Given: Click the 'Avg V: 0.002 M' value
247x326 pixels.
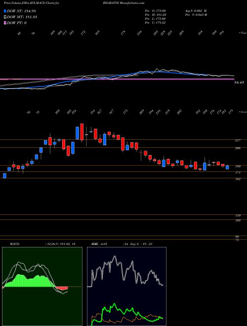Looking at the screenshot, I should click(x=196, y=11).
